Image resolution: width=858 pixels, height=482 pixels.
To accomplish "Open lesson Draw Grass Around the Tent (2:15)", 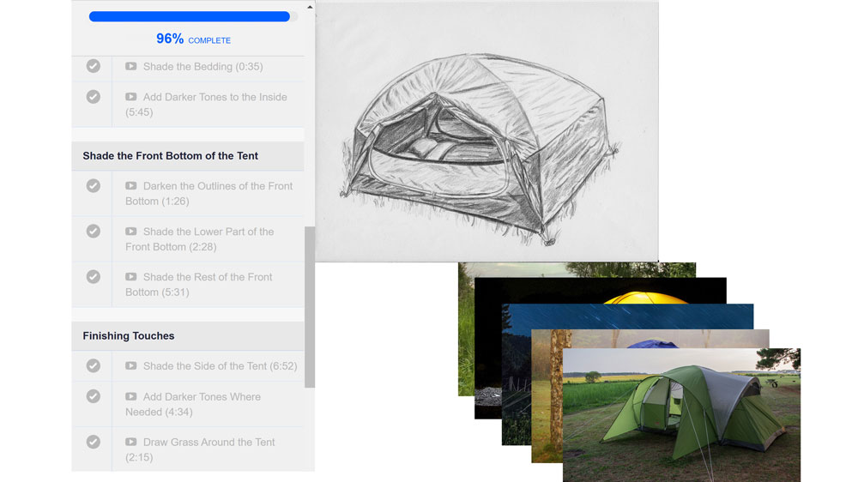I will click(x=200, y=449).
